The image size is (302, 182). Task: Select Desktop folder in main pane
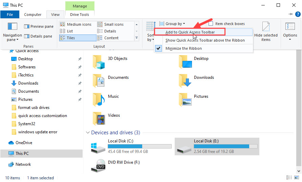point(194,62)
